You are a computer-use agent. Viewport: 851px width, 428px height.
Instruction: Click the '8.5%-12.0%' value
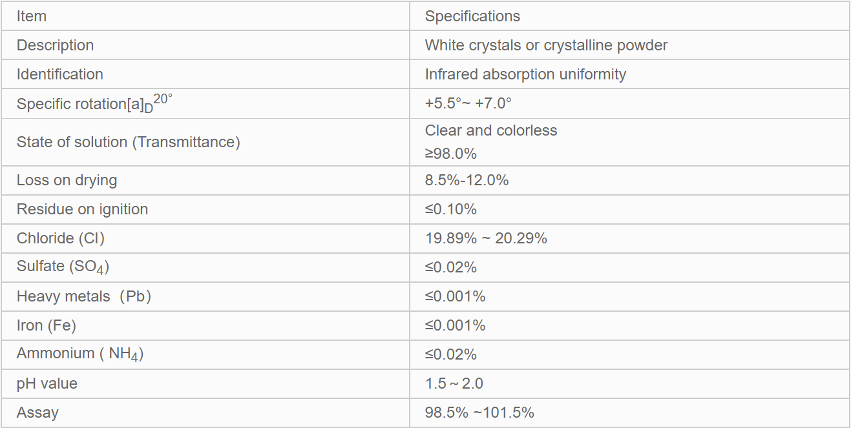coord(467,180)
